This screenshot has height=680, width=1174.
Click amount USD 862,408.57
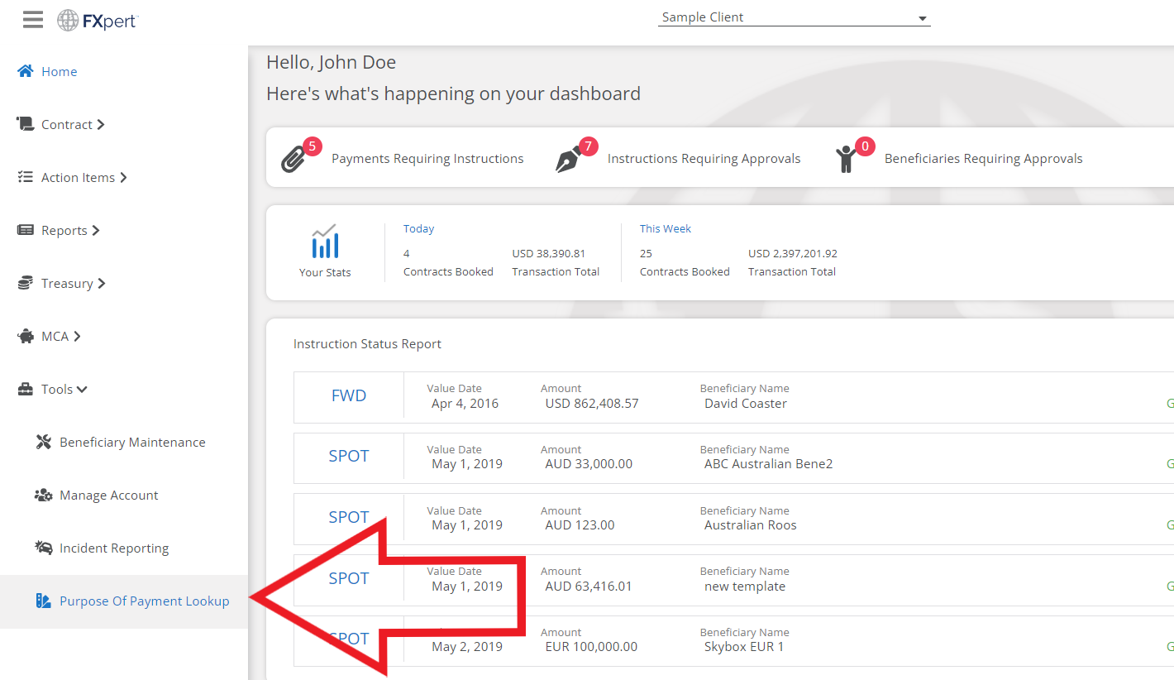(x=592, y=404)
